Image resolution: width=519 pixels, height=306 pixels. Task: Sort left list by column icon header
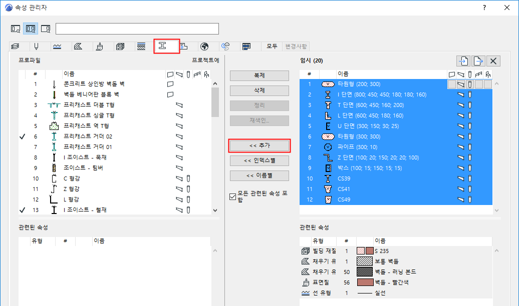[188, 74]
